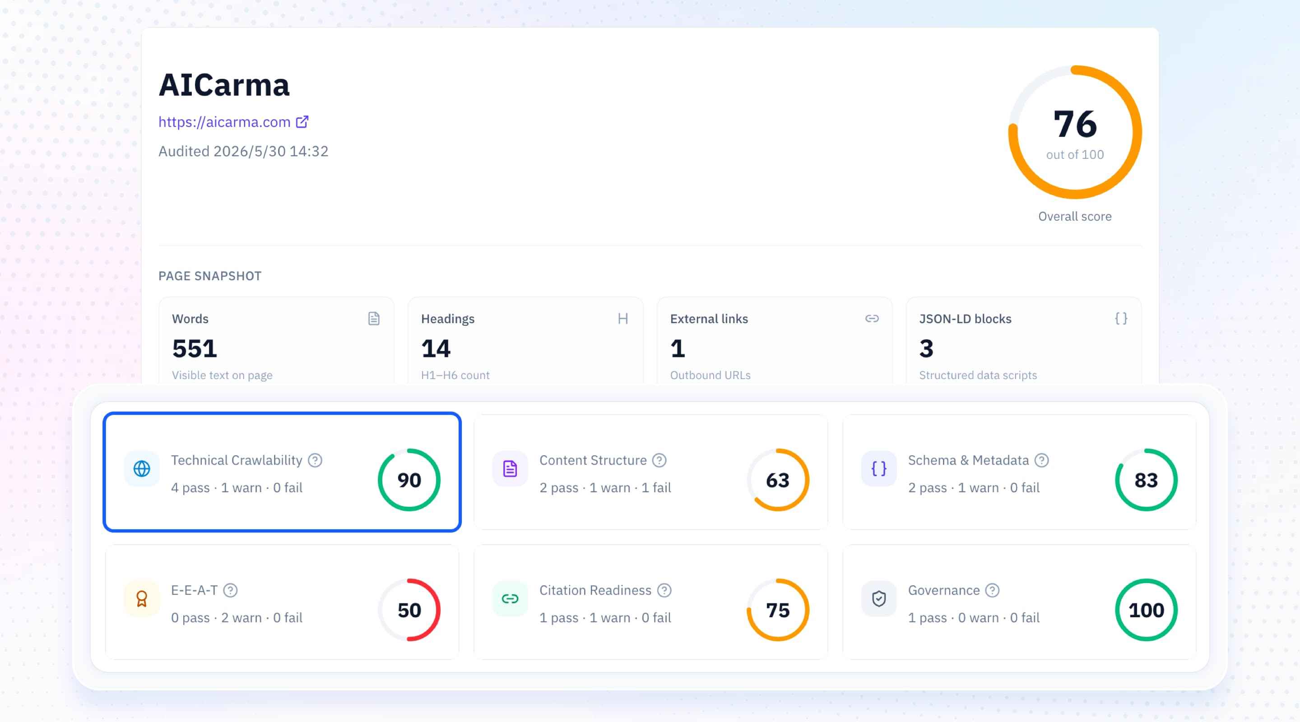This screenshot has height=722, width=1300.
Task: Click the globe icon in Technical Crawlability card
Action: tap(141, 469)
